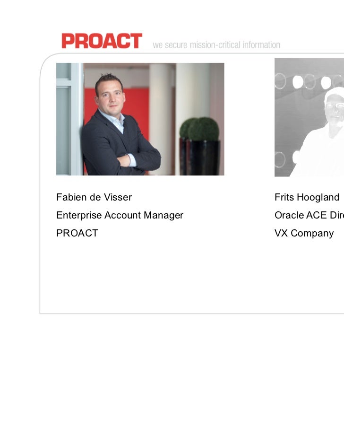344x446 pixels.
Task: Select the 'PROACT' company text below the title
Action: click(x=77, y=233)
